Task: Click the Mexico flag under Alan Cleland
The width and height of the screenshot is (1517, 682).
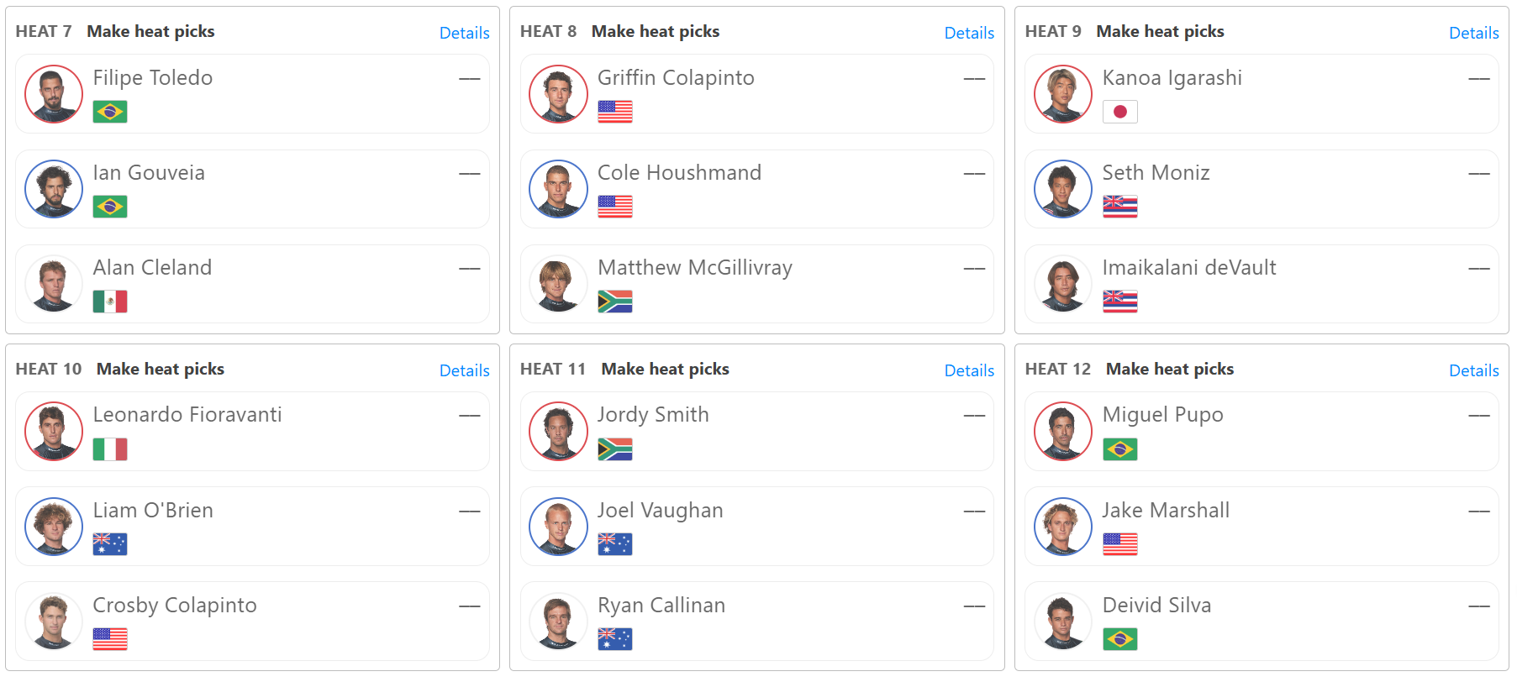Action: pos(110,302)
